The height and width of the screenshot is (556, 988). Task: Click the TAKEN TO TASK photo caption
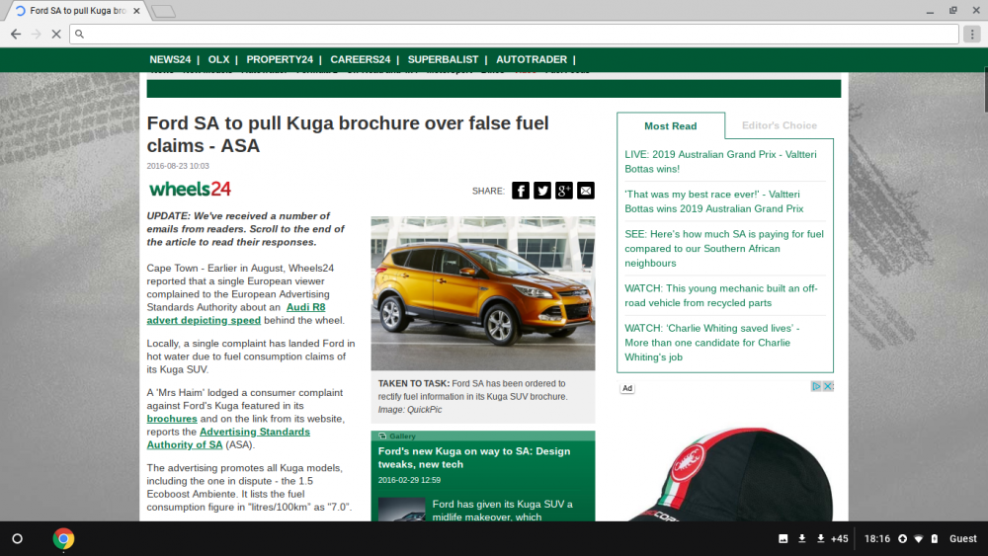pyautogui.click(x=472, y=396)
